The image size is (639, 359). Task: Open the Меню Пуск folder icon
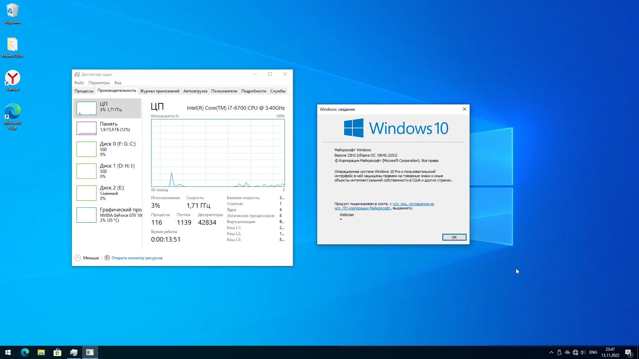coord(13,46)
